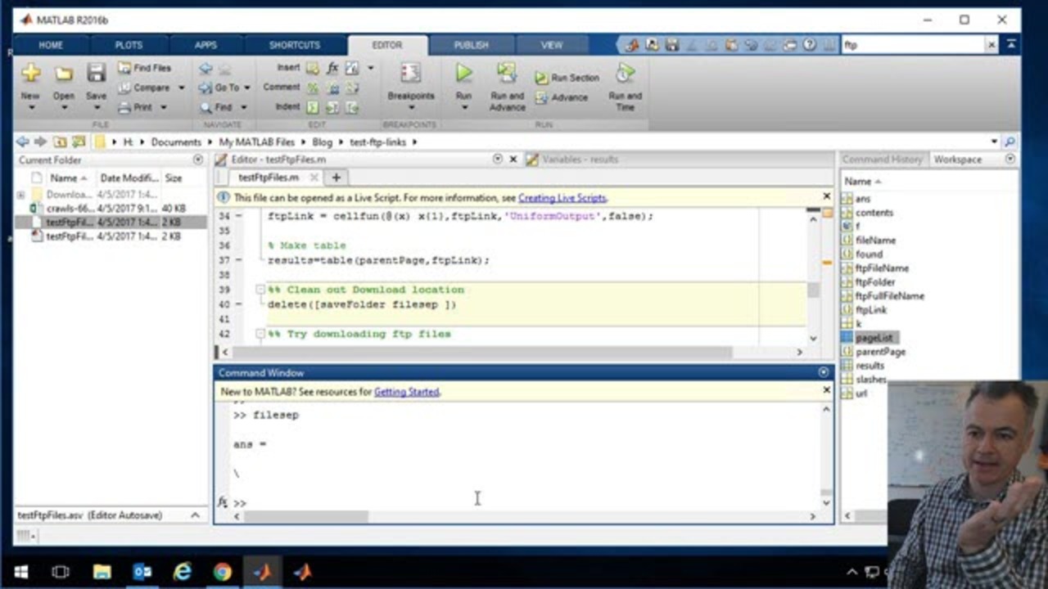Click the Save file icon
Image resolution: width=1048 pixels, height=589 pixels.
point(96,74)
